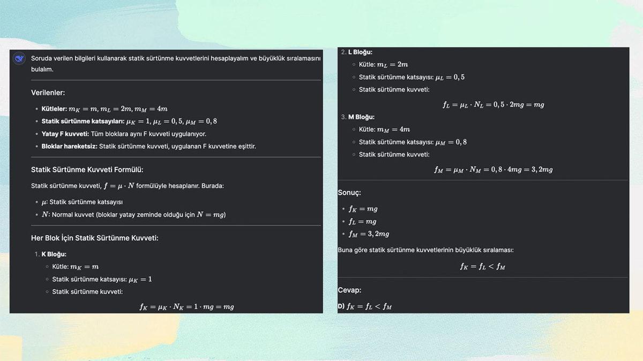Click the sentence starting "Buna göre statik"
This screenshot has height=361, width=643.
coord(425,250)
